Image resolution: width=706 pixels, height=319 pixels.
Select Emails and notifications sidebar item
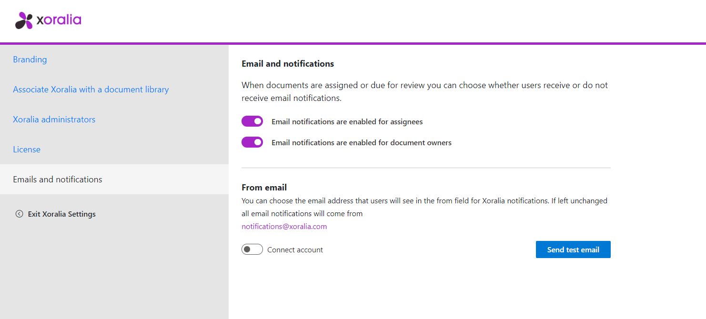click(58, 179)
